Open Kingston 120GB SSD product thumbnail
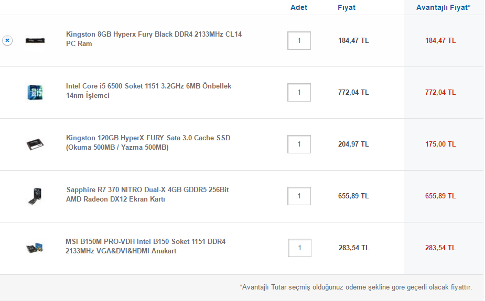This screenshot has width=485, height=301. click(x=35, y=144)
